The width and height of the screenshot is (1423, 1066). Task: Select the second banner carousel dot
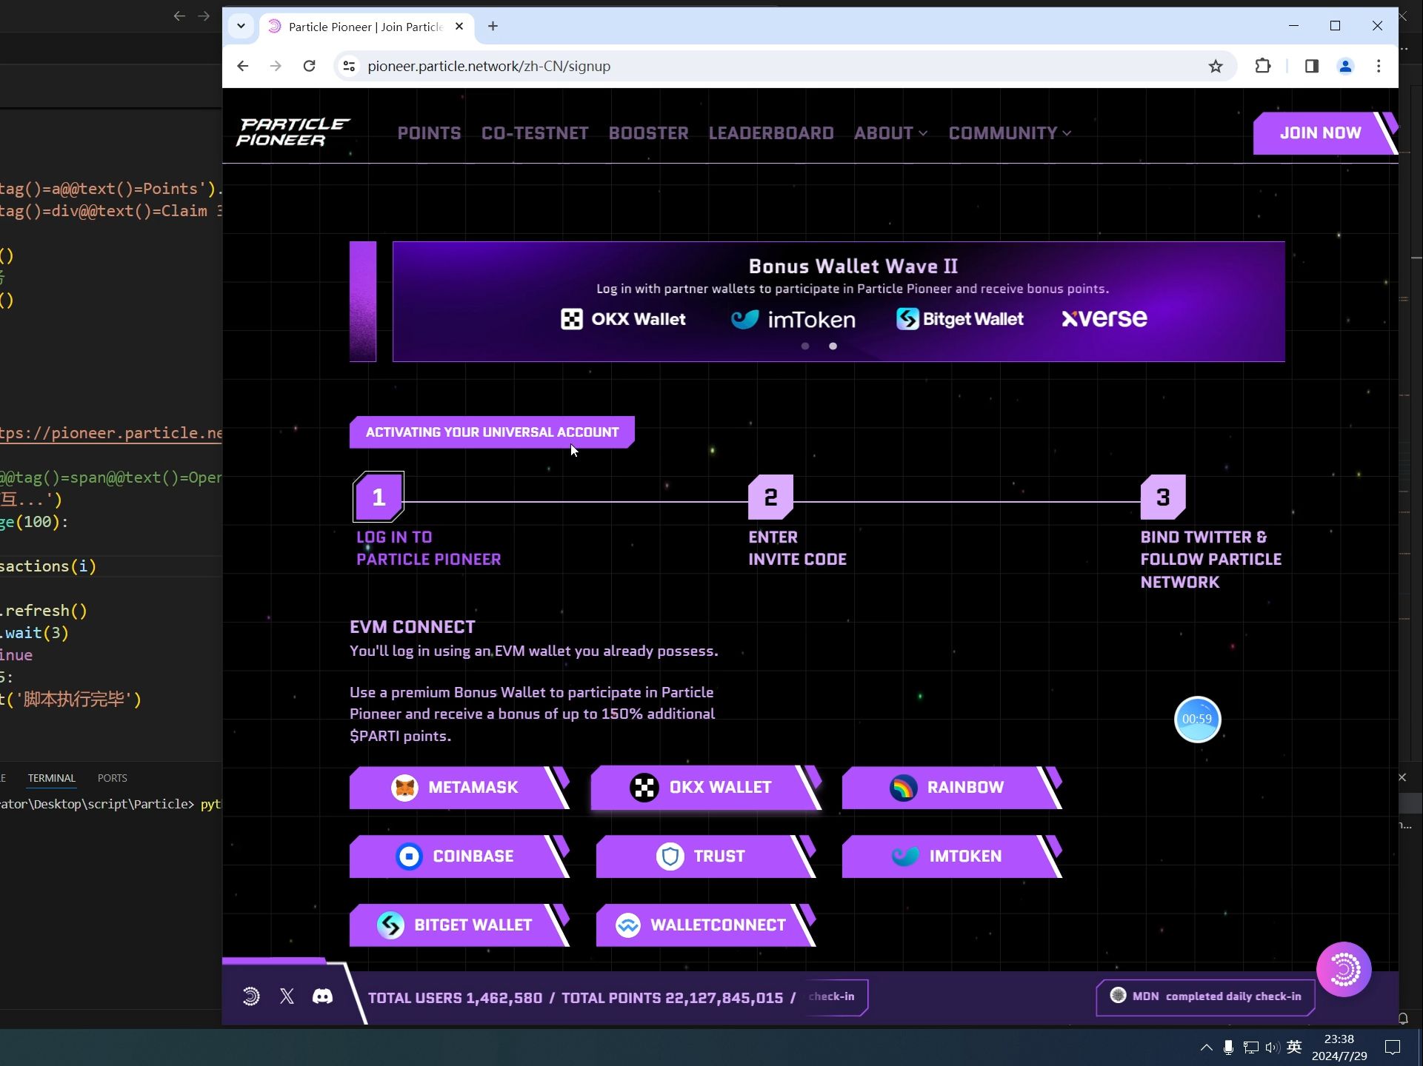click(833, 346)
